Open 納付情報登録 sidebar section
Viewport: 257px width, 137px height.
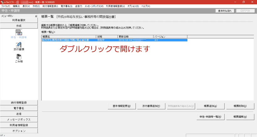(x=19, y=103)
